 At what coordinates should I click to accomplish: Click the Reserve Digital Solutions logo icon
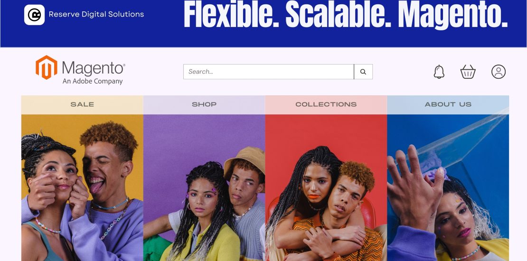tap(34, 15)
